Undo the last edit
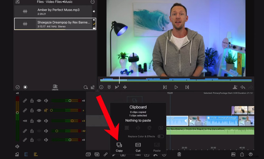This screenshot has width=264, height=159. (x=243, y=87)
